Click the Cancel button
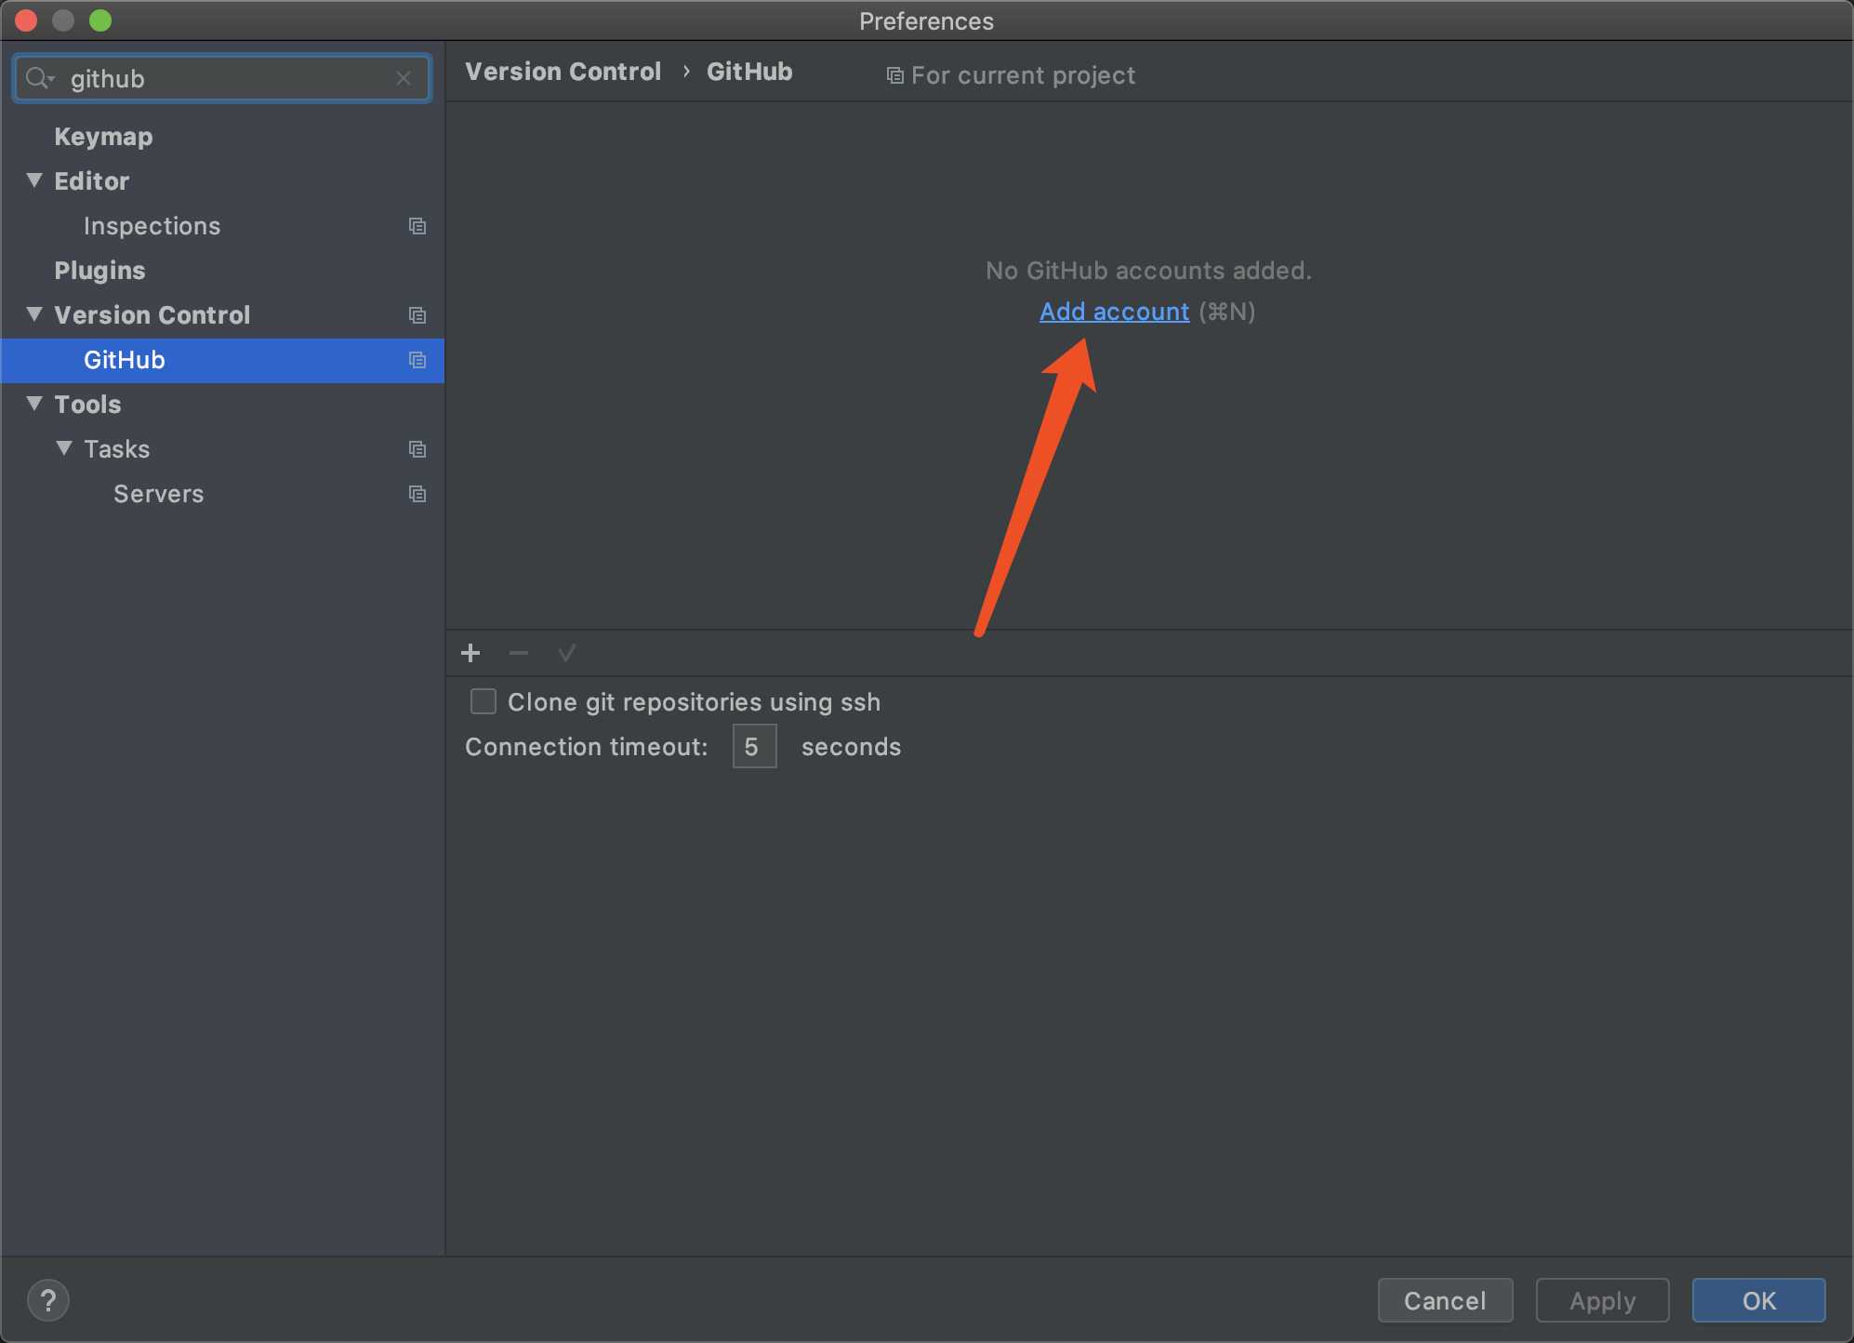The image size is (1854, 1343). click(x=1445, y=1300)
